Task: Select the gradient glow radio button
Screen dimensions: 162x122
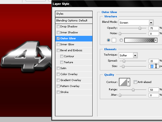Action: 121,40
